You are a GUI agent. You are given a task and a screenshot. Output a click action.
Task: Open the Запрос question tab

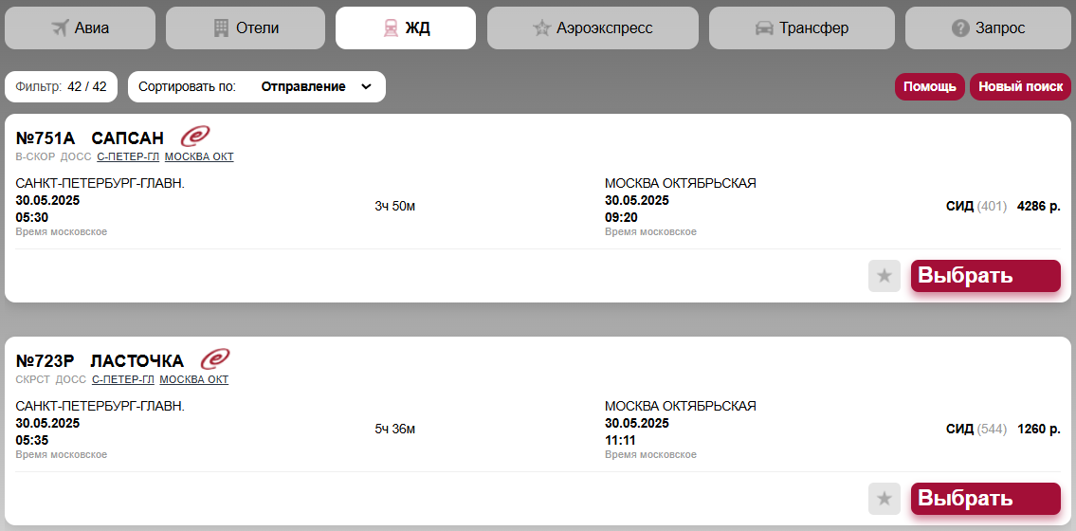pyautogui.click(x=988, y=27)
